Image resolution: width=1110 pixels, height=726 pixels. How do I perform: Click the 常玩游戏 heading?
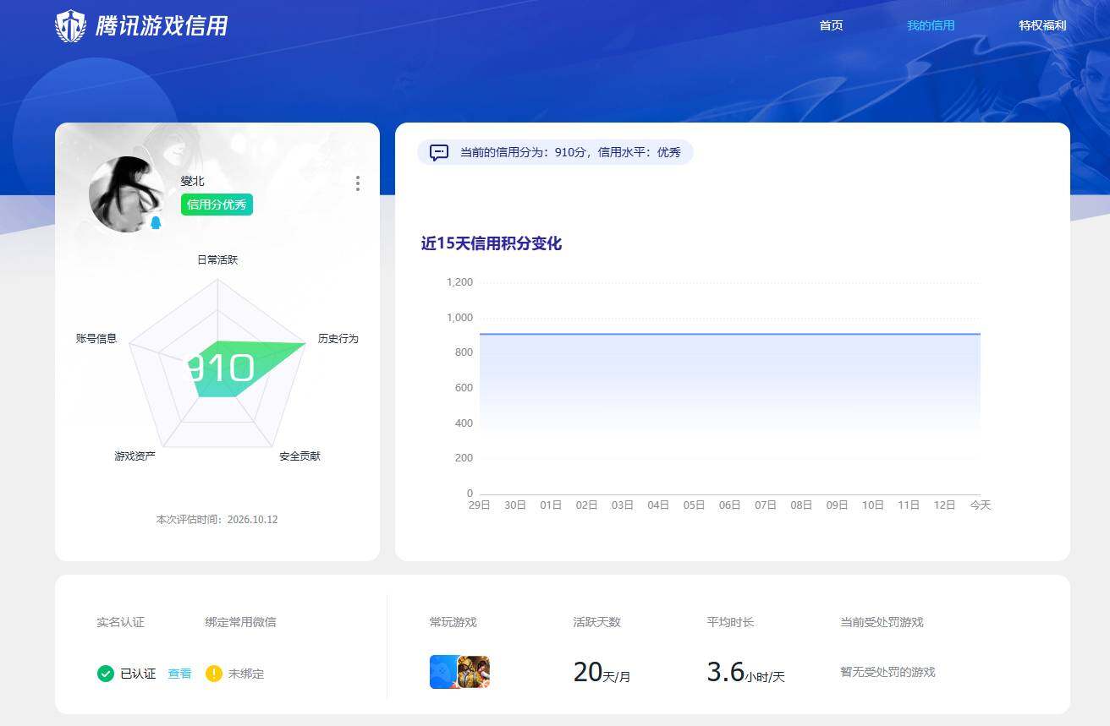(453, 622)
